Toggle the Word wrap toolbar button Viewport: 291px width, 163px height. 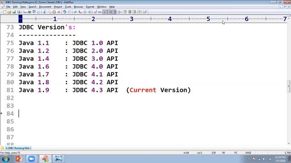pos(105,12)
